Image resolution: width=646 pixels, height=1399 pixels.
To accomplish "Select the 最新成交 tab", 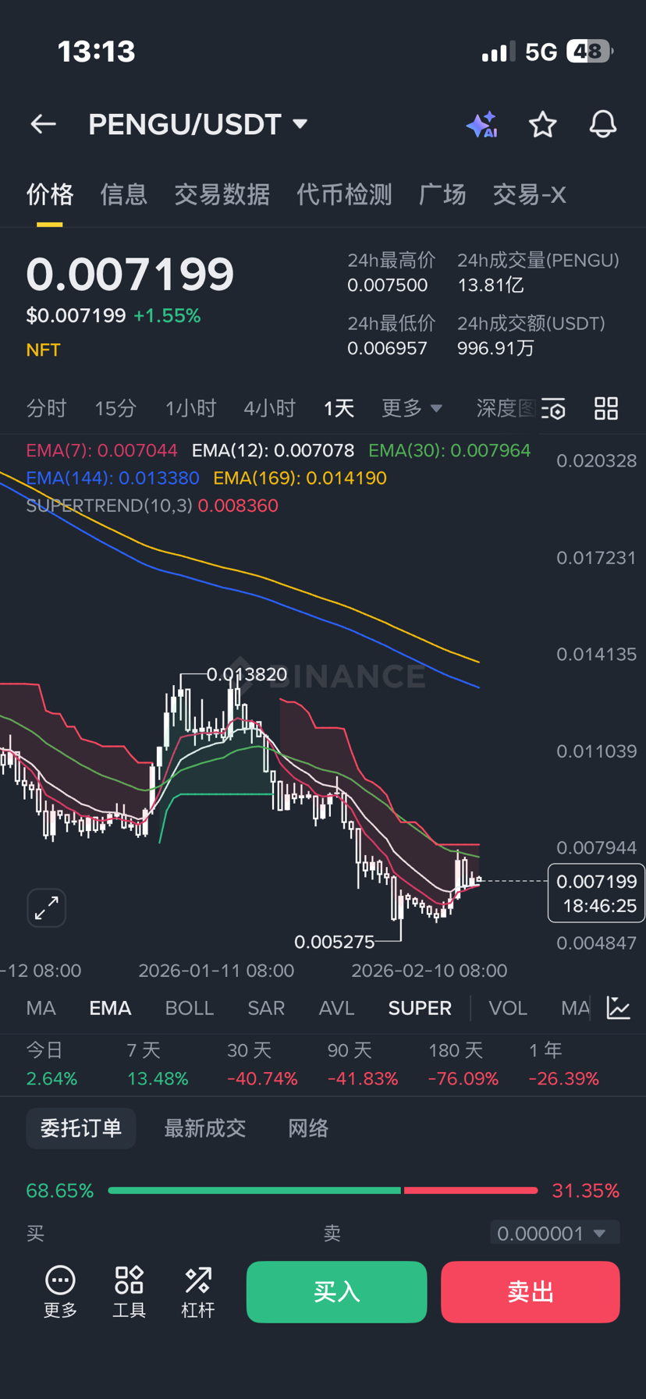I will click(204, 1128).
